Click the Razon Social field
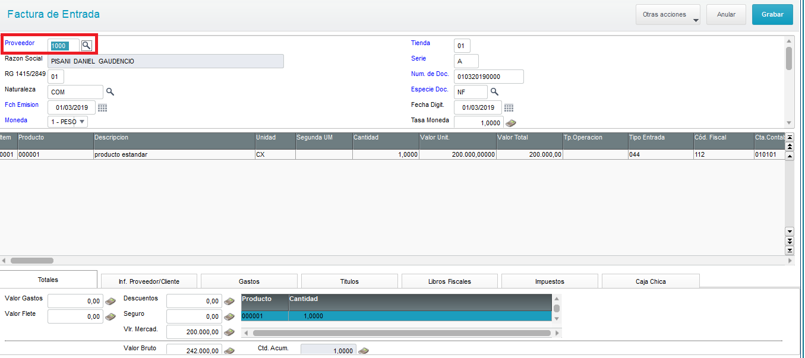This screenshot has width=805, height=358. click(166, 61)
